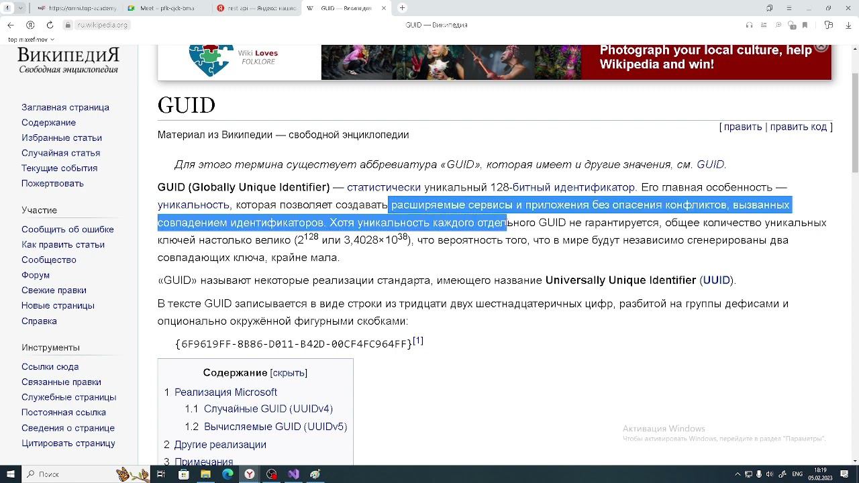Expand the tab list chevron
The height and width of the screenshot is (483, 859).
click(x=20, y=8)
